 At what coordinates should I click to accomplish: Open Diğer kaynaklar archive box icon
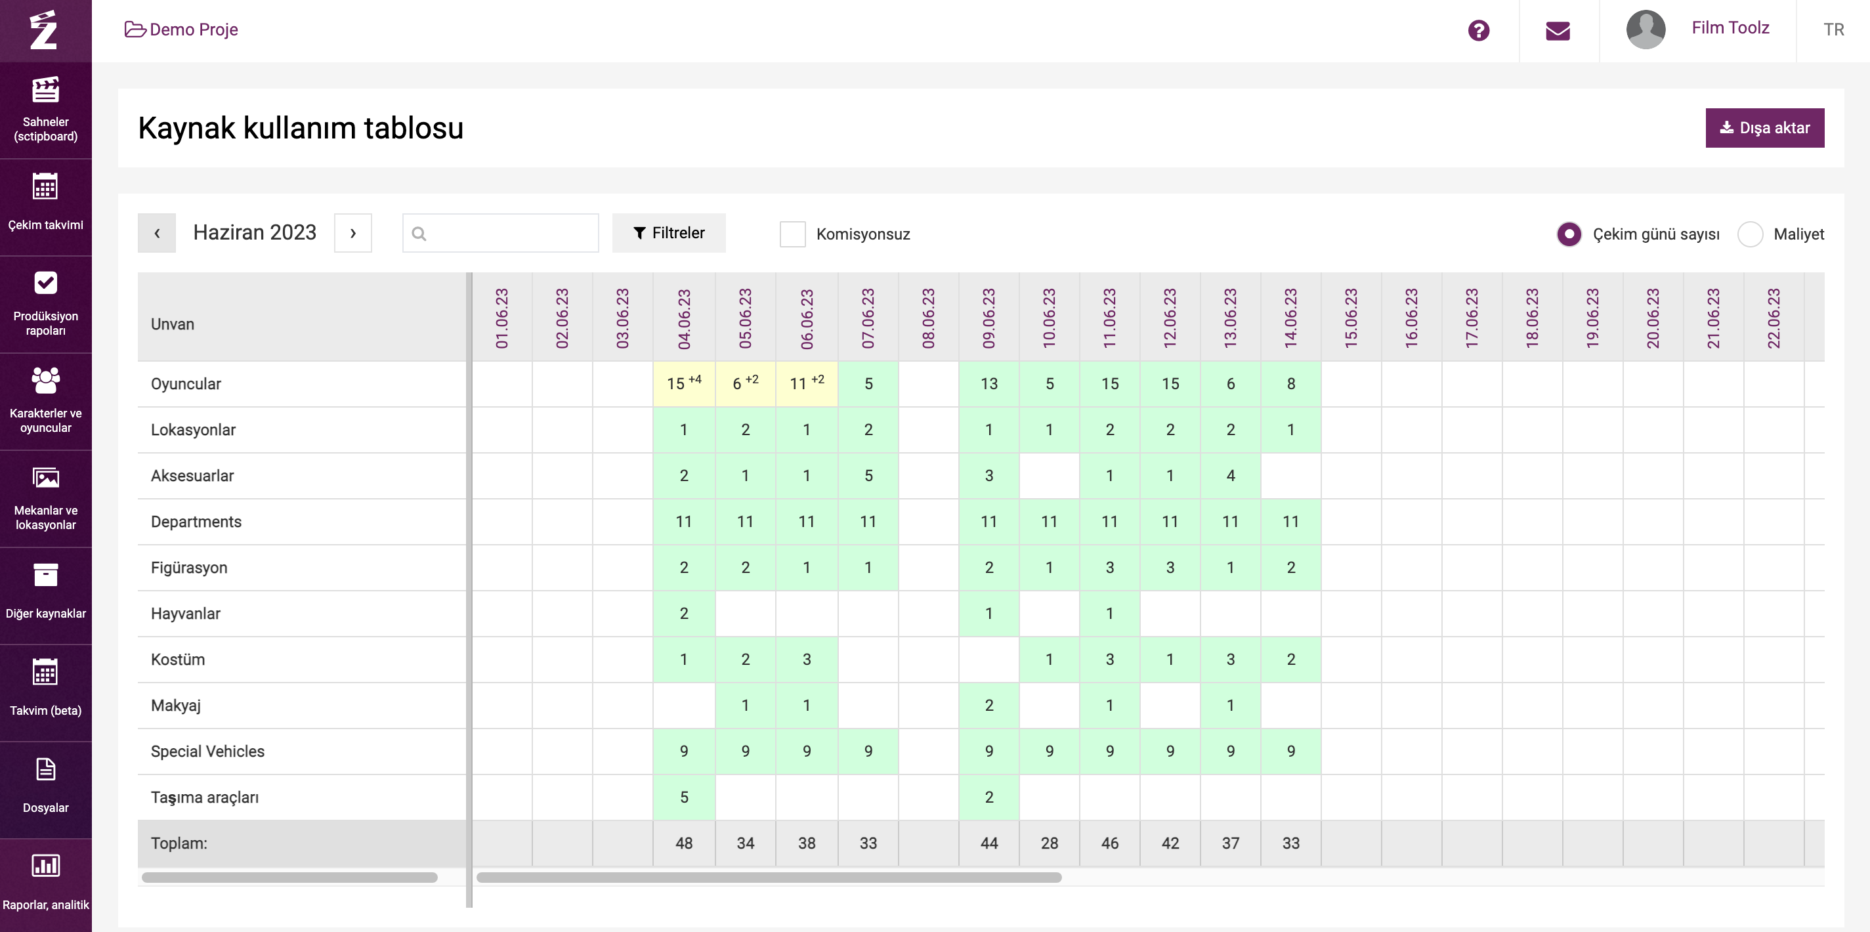tap(45, 575)
